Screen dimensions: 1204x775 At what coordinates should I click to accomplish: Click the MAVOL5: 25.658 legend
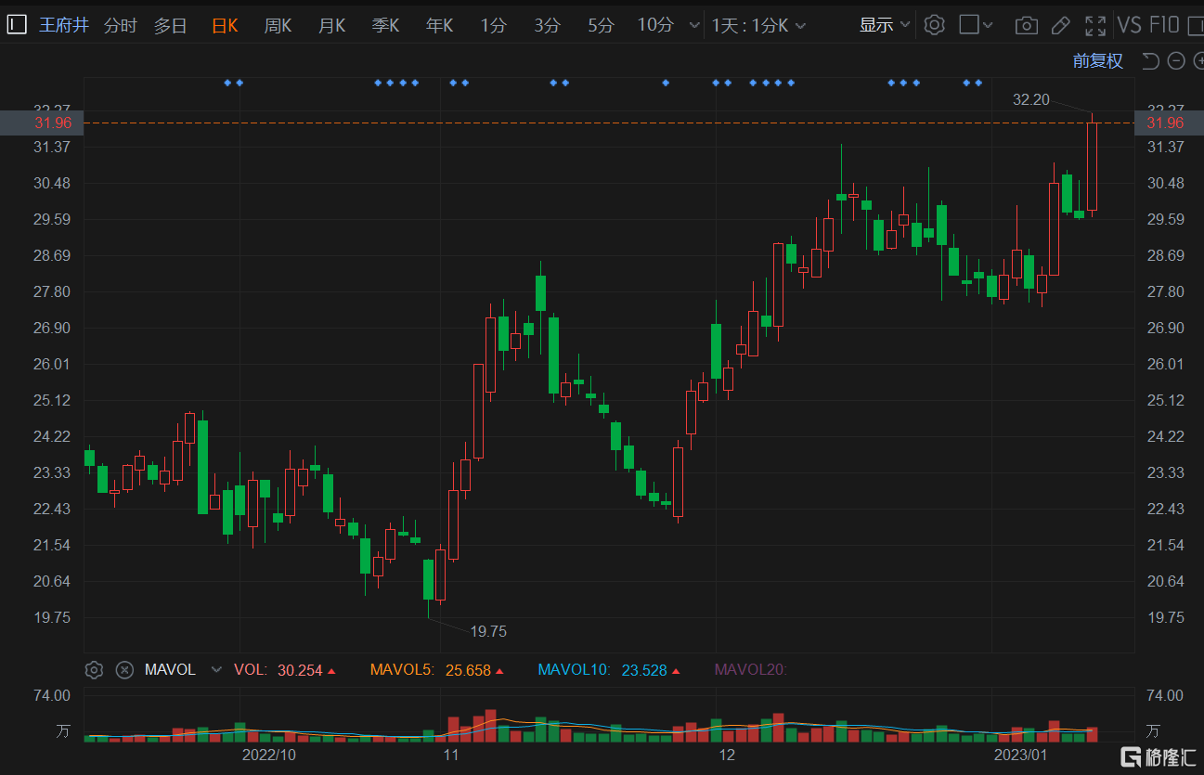point(437,670)
